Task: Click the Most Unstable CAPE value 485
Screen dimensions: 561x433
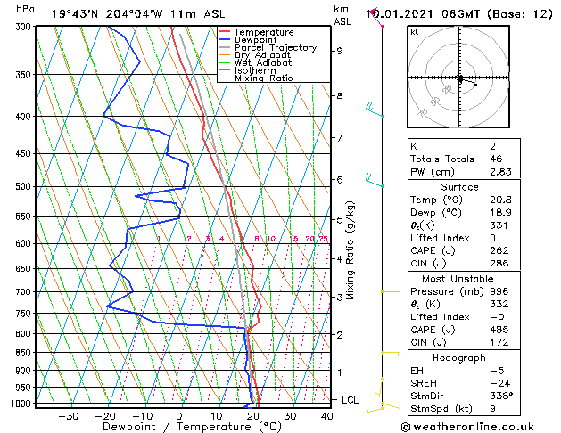Action: point(499,330)
